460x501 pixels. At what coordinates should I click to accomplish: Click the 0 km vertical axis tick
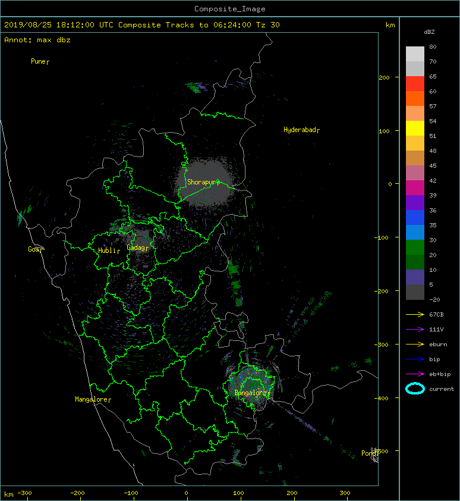pyautogui.click(x=390, y=184)
